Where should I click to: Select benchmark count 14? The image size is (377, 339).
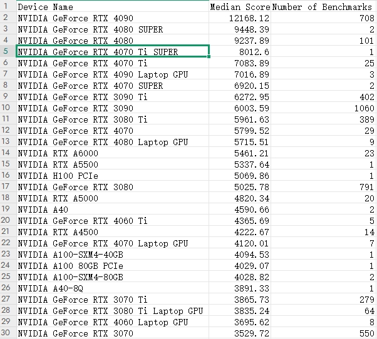[323, 231]
